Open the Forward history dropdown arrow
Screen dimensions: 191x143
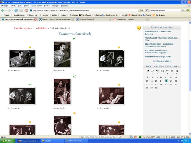pos(12,10)
